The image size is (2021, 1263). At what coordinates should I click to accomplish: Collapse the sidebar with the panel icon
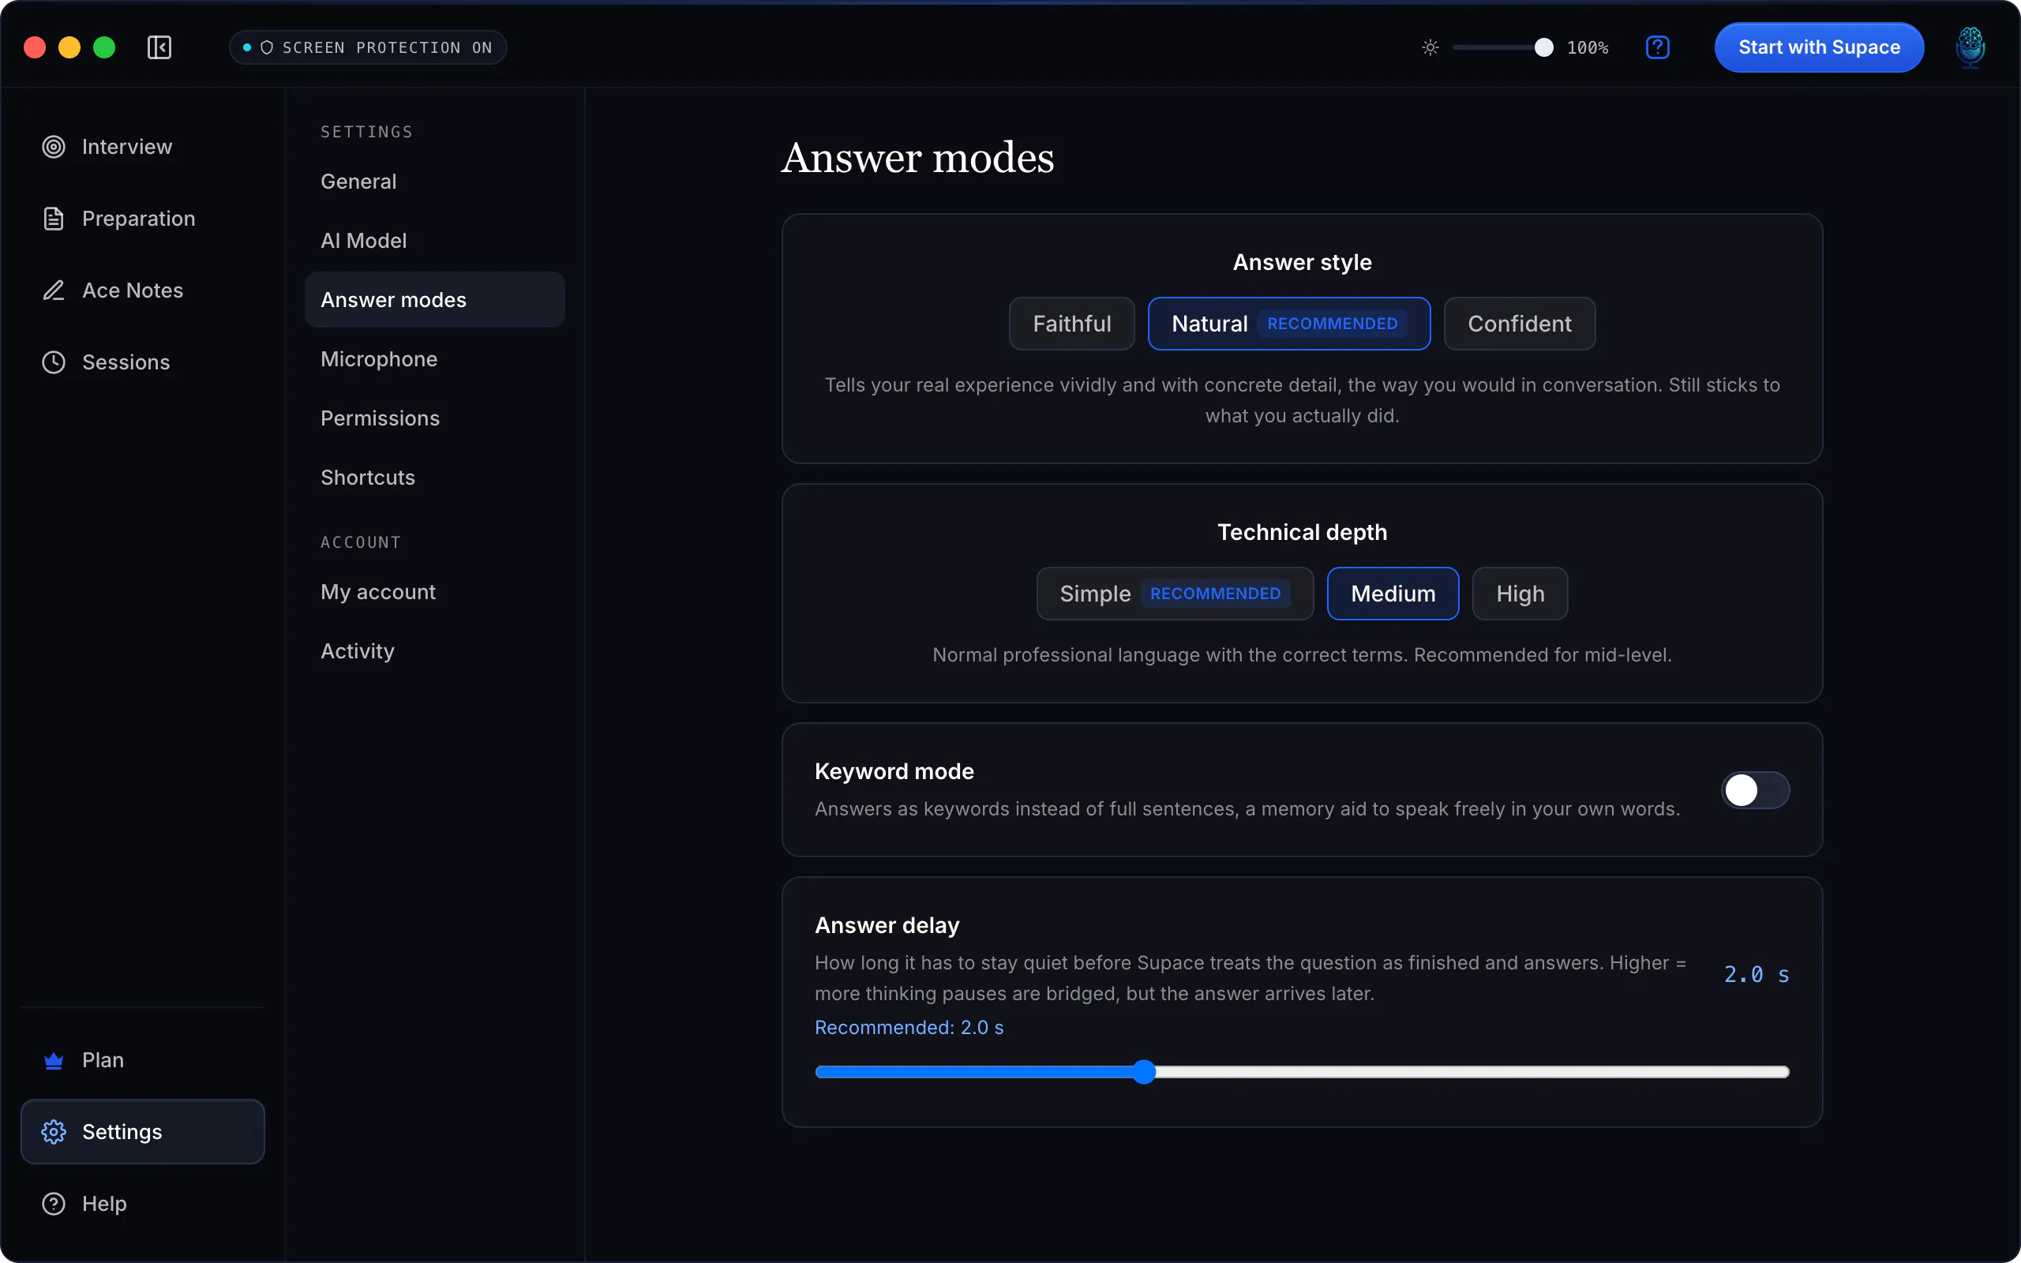tap(159, 47)
